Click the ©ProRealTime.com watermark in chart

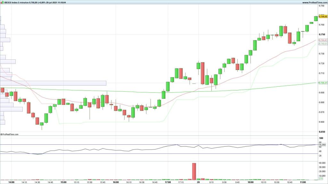(x=10, y=134)
